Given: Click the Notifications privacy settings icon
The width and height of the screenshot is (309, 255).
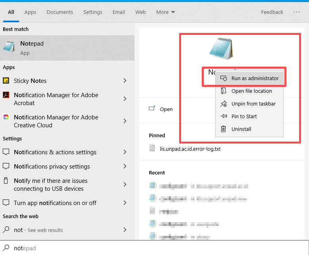Looking at the screenshot, I should (x=6, y=166).
